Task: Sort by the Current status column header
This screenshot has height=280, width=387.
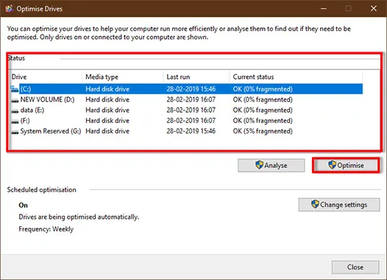Action: pos(296,77)
